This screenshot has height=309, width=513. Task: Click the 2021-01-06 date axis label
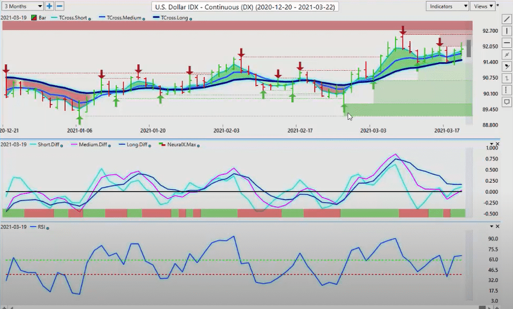[x=79, y=130]
